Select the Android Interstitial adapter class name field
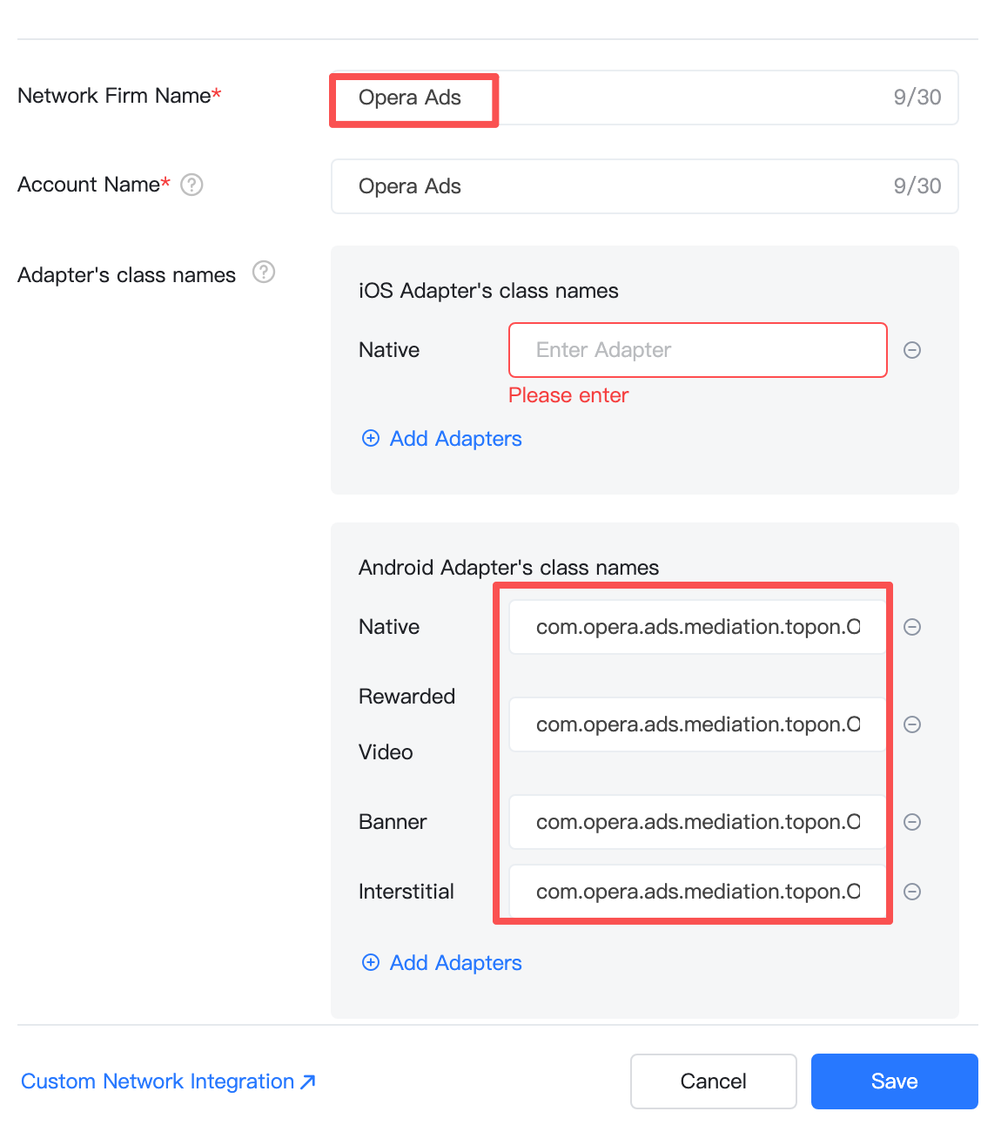Image resolution: width=1001 pixels, height=1125 pixels. point(696,891)
